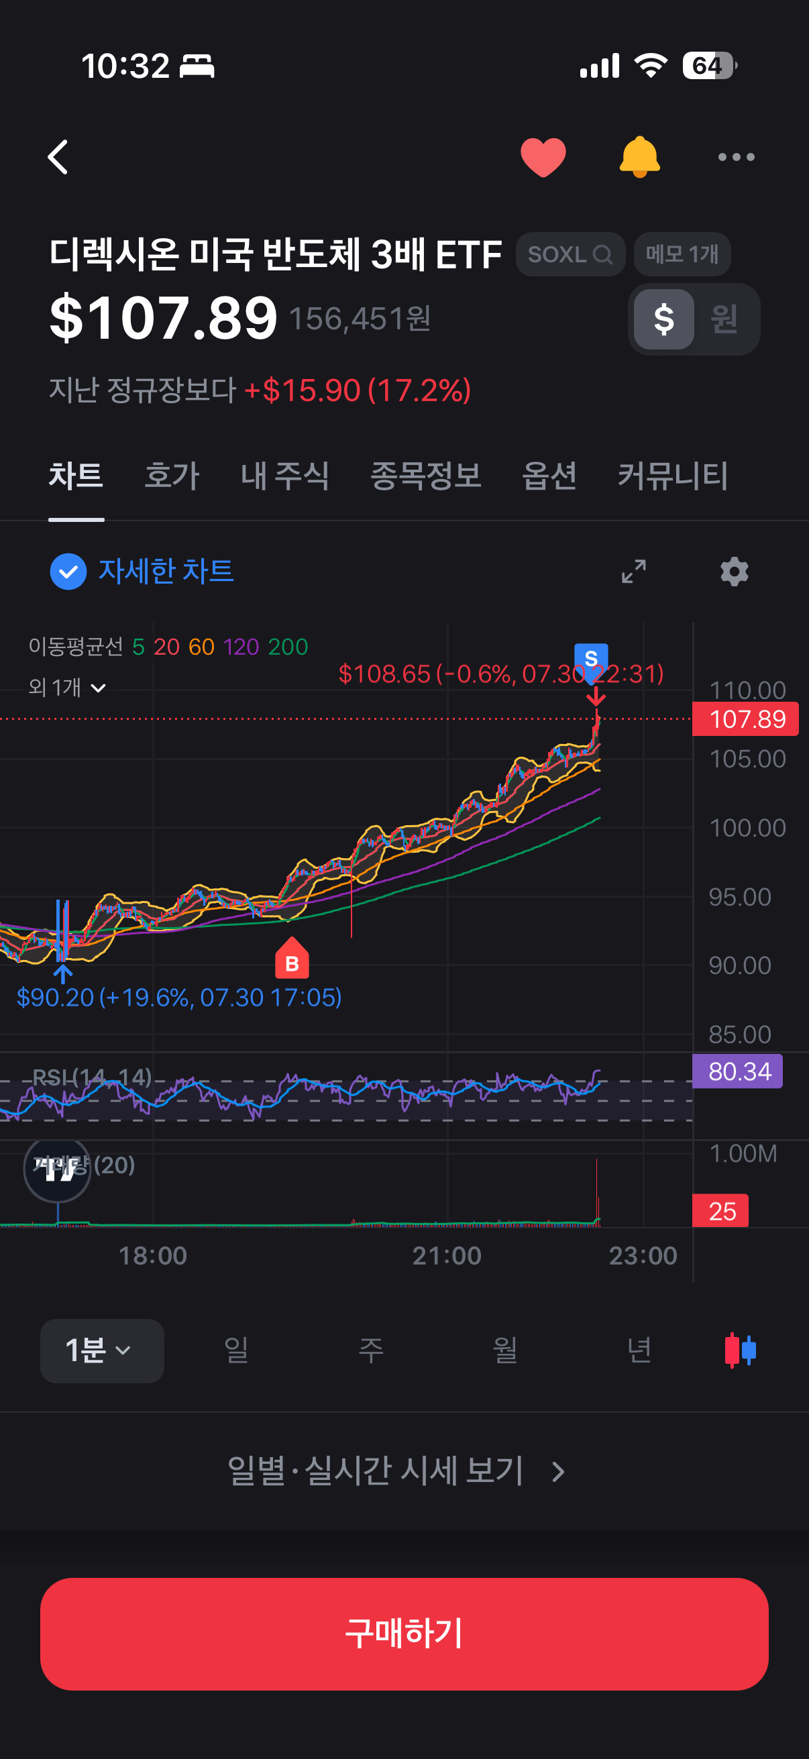Expand the 외 1개 indicators list
Image resolution: width=809 pixels, height=1759 pixels.
pos(67,687)
